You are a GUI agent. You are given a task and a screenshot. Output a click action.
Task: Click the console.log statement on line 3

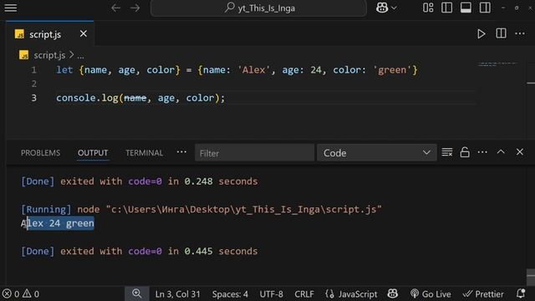tap(140, 98)
